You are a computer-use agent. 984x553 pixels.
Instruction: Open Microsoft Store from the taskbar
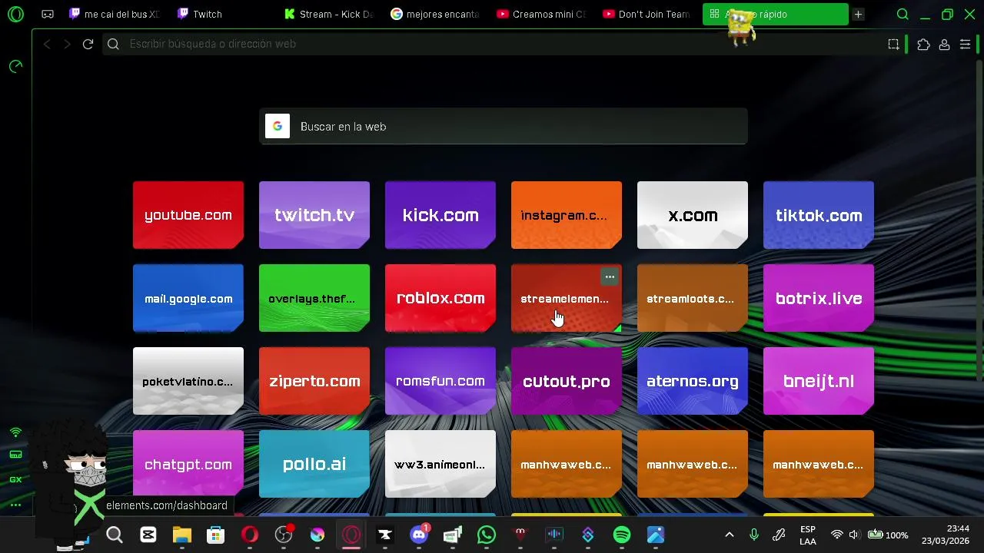click(216, 535)
